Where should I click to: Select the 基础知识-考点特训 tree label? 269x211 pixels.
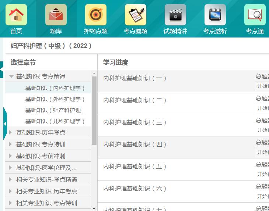pos(41,144)
